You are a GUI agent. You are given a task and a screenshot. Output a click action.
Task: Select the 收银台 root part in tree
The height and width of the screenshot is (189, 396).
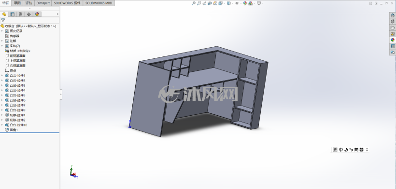(x=28, y=26)
